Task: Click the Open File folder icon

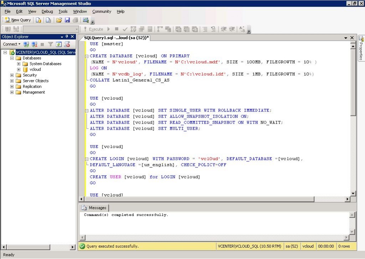Action: click(x=59, y=20)
